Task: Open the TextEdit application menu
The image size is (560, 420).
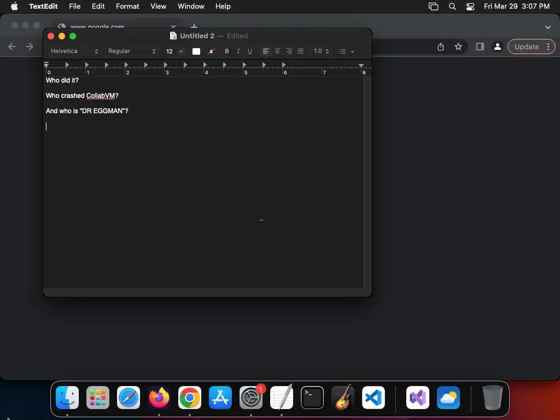Action: click(43, 6)
